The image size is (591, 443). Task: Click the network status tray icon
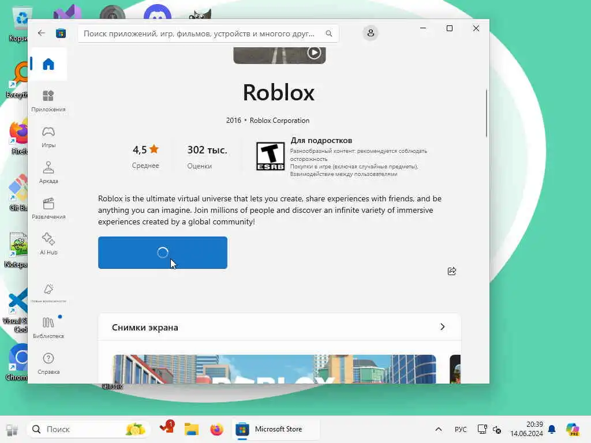pos(482,429)
